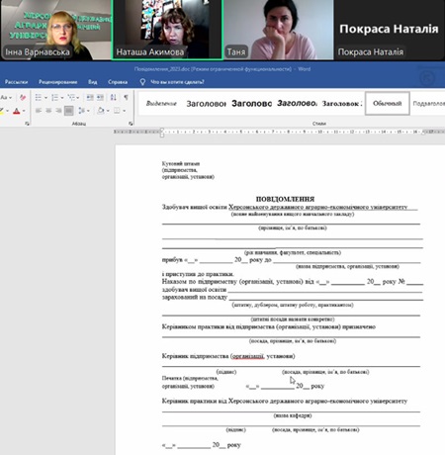This screenshot has height=455, width=445.
Task: Select the bold italic Заголовок style
Action: point(297,104)
